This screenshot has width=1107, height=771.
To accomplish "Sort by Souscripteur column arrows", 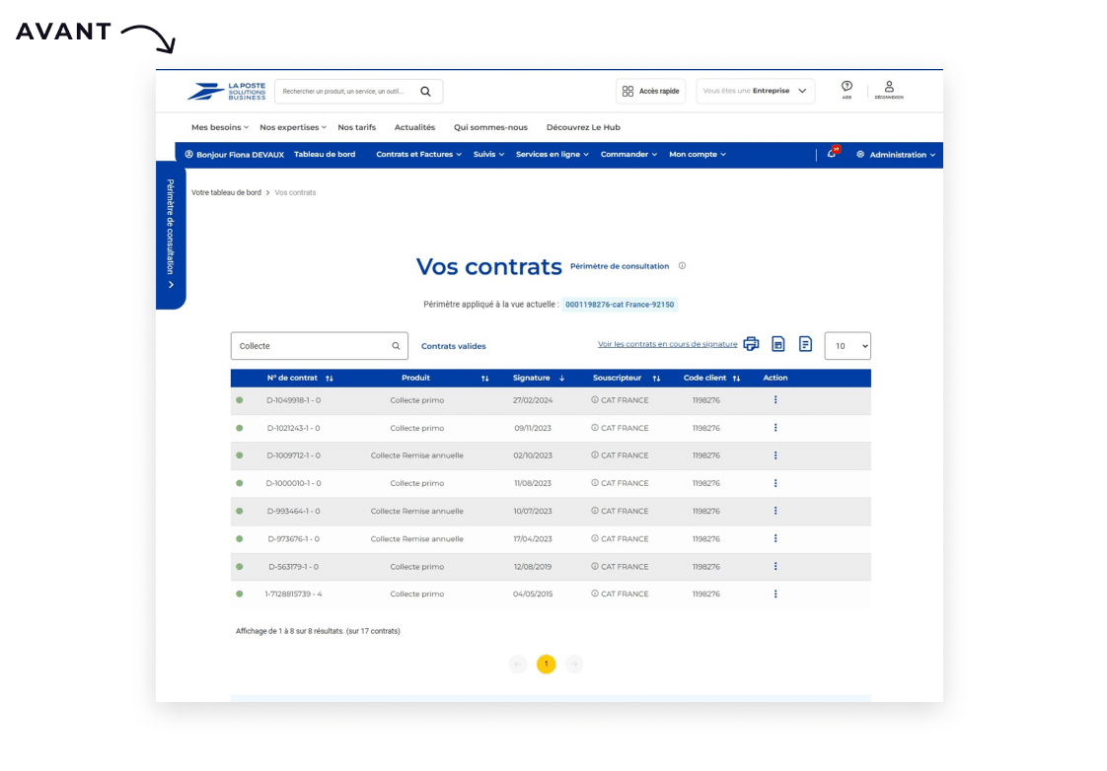I will (656, 379).
